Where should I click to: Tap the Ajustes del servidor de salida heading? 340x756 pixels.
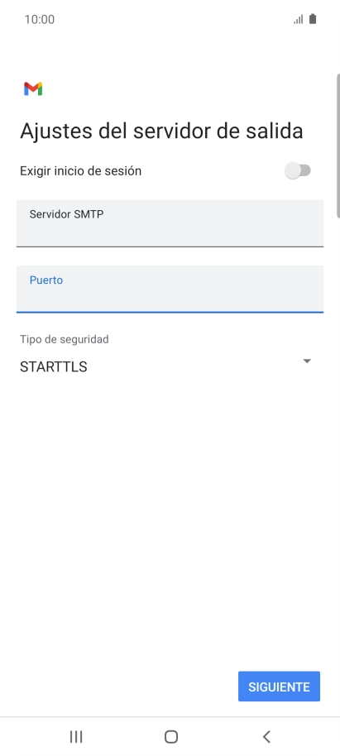161,132
